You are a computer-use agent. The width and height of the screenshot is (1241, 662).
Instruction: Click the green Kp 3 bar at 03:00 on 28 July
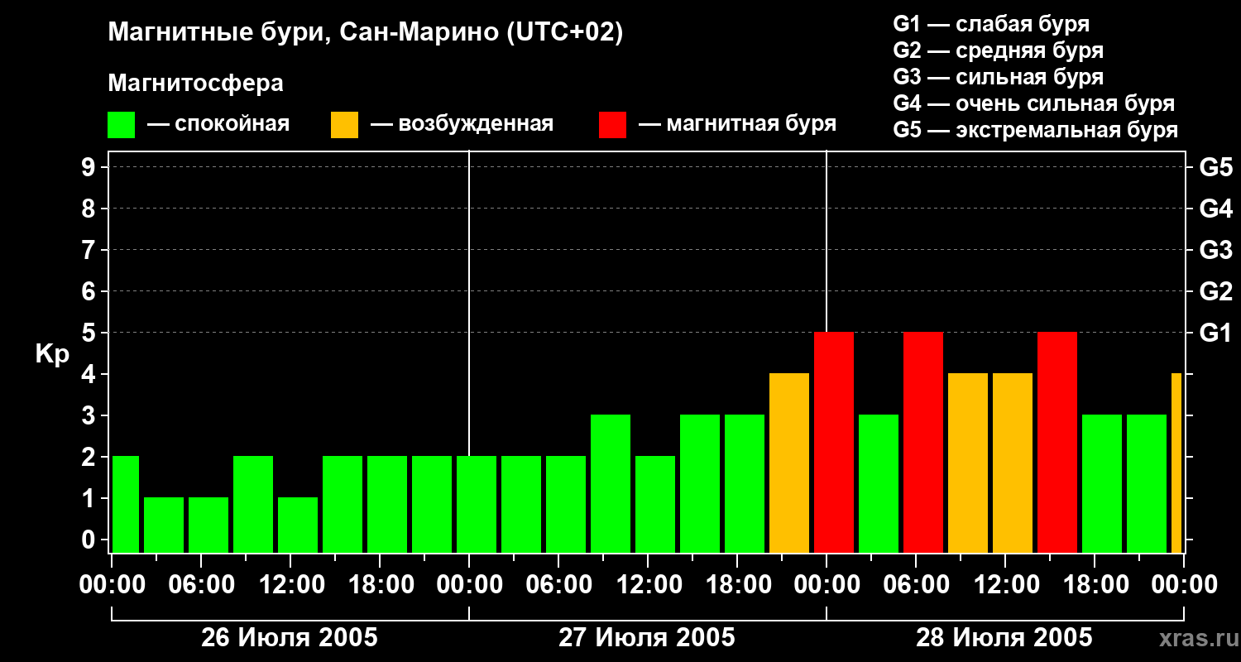point(879,484)
